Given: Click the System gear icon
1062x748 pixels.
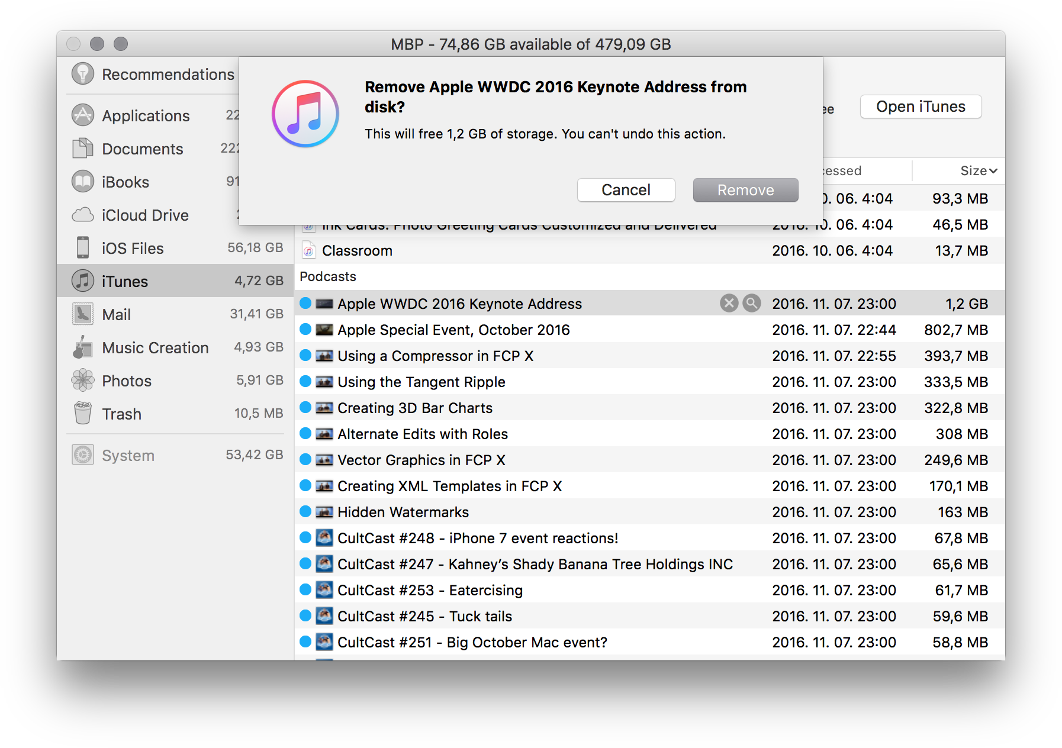Looking at the screenshot, I should [83, 454].
